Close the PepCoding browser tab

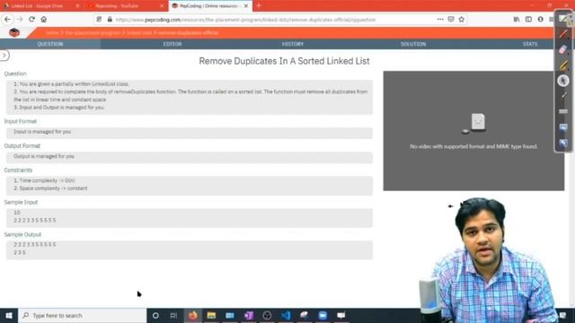[x=246, y=6]
